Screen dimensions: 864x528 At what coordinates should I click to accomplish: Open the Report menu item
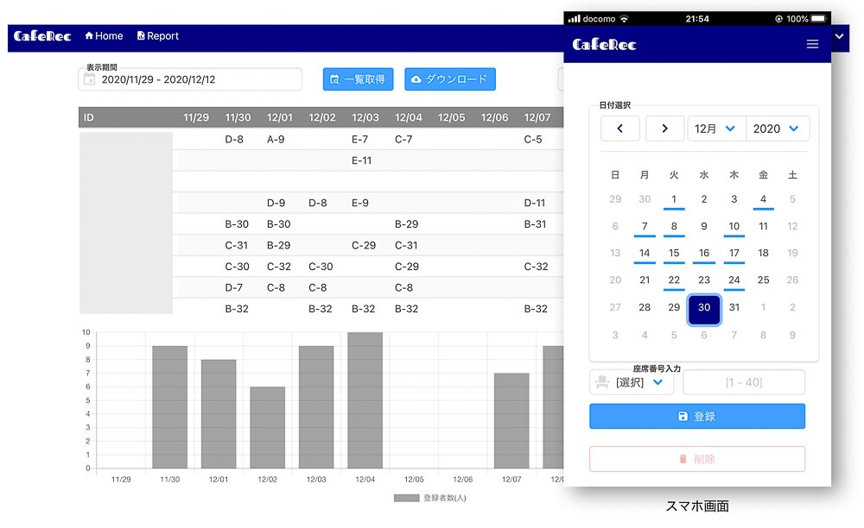[x=158, y=36]
